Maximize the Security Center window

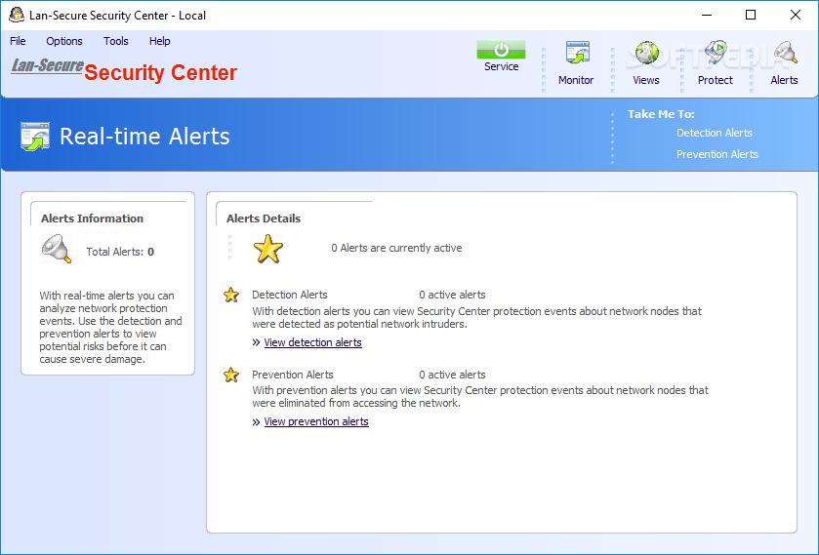tap(751, 16)
